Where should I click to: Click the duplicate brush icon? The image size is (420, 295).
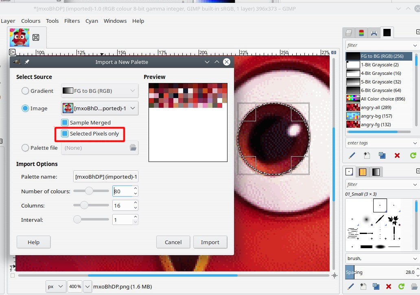[x=376, y=286]
